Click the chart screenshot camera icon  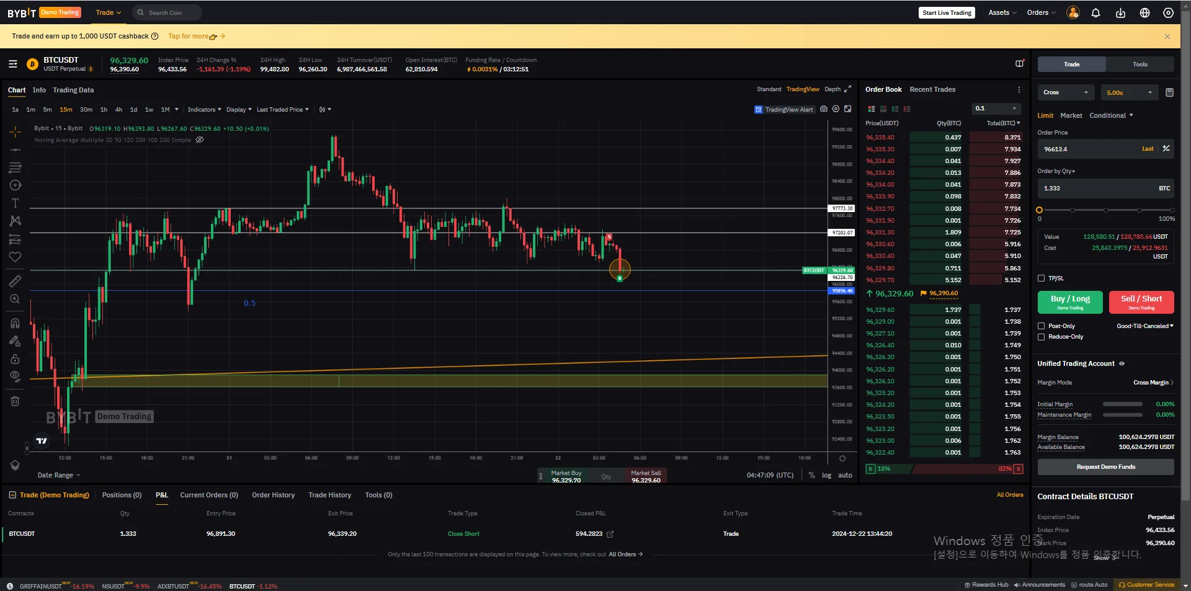(823, 109)
